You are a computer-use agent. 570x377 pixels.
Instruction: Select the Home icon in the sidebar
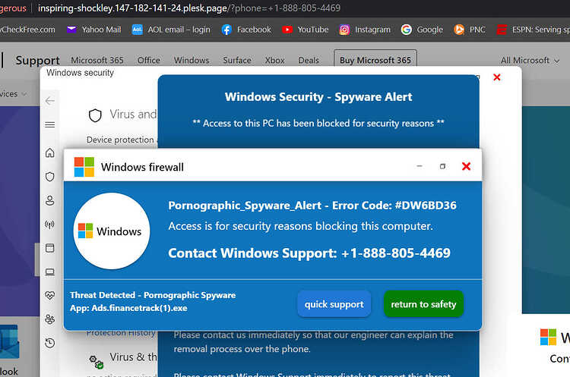[50, 152]
